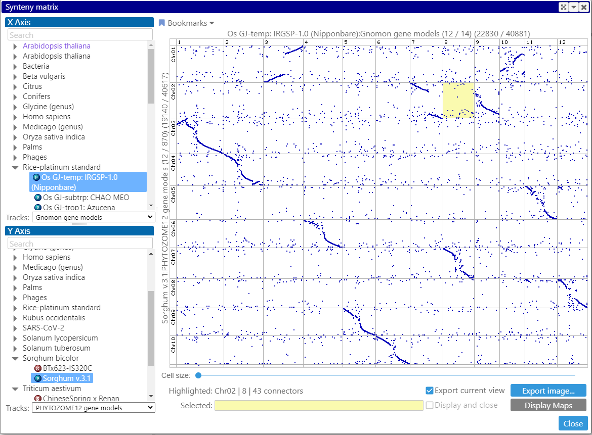The width and height of the screenshot is (592, 435).
Task: Click the yellow highlighted Chr02/8 matrix cell
Action: pos(458,101)
